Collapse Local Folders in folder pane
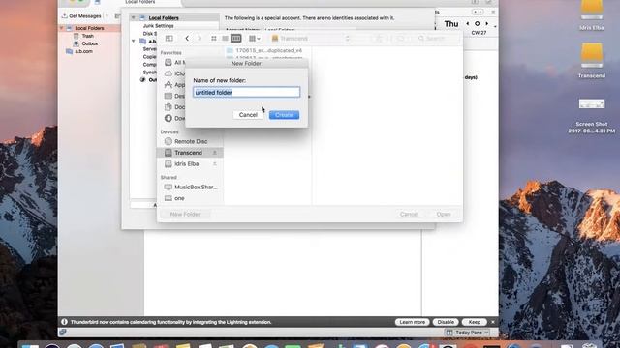This screenshot has height=348, width=620. [62, 28]
